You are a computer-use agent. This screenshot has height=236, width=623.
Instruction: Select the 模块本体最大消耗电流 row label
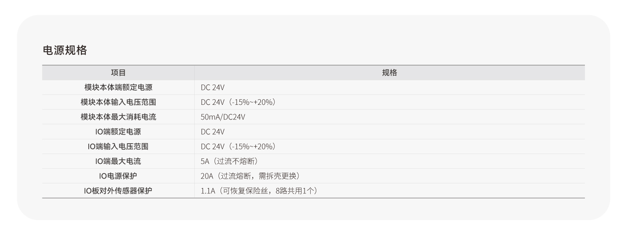tap(118, 117)
